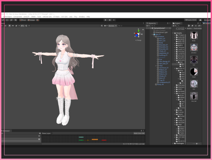
Task: Adjust the Project thumbnail size slider
Action: click(197, 144)
